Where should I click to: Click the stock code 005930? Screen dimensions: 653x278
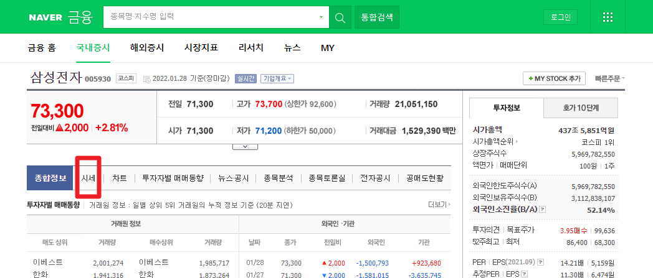click(x=98, y=79)
